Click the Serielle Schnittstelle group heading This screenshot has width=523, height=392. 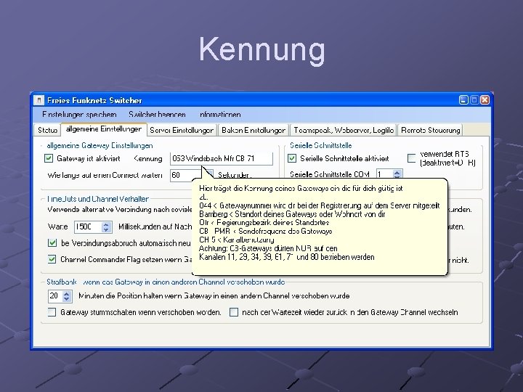tap(321, 145)
